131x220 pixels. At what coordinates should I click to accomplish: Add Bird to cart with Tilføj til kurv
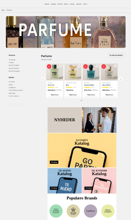(73, 95)
